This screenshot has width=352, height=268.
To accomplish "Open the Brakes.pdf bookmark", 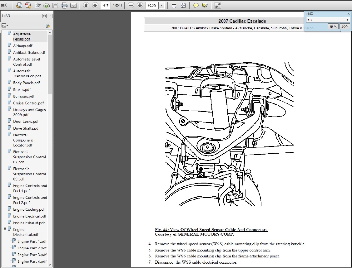I will pos(22,89).
